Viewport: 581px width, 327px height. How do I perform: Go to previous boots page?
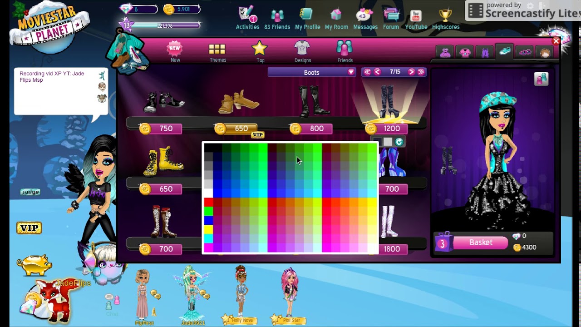pos(377,72)
